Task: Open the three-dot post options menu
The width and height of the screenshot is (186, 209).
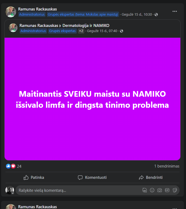Action: [174, 11]
